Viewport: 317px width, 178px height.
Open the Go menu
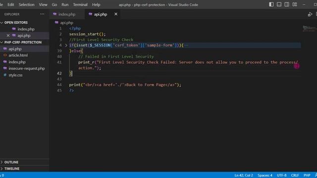pyautogui.click(x=54, y=4)
